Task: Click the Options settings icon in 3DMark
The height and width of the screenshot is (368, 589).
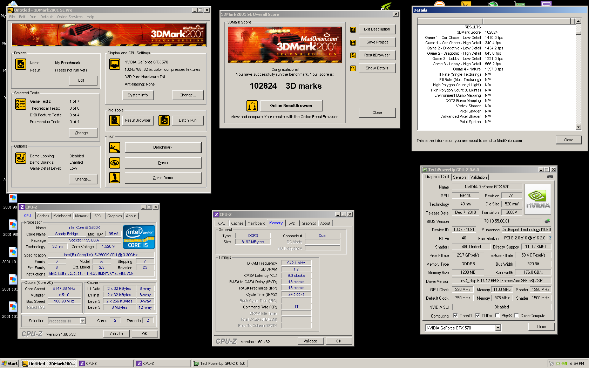Action: pyautogui.click(x=21, y=158)
